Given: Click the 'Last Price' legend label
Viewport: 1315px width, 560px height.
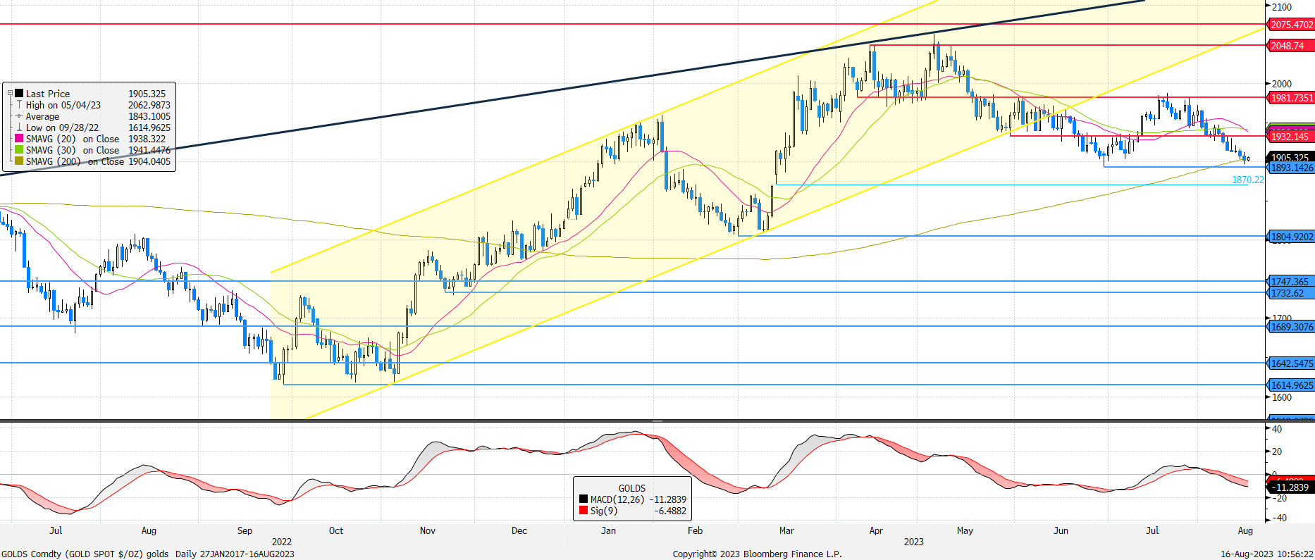Looking at the screenshot, I should tap(48, 94).
